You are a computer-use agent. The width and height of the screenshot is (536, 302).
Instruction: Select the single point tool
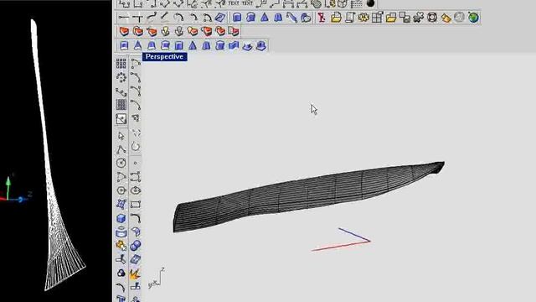[x=136, y=163]
